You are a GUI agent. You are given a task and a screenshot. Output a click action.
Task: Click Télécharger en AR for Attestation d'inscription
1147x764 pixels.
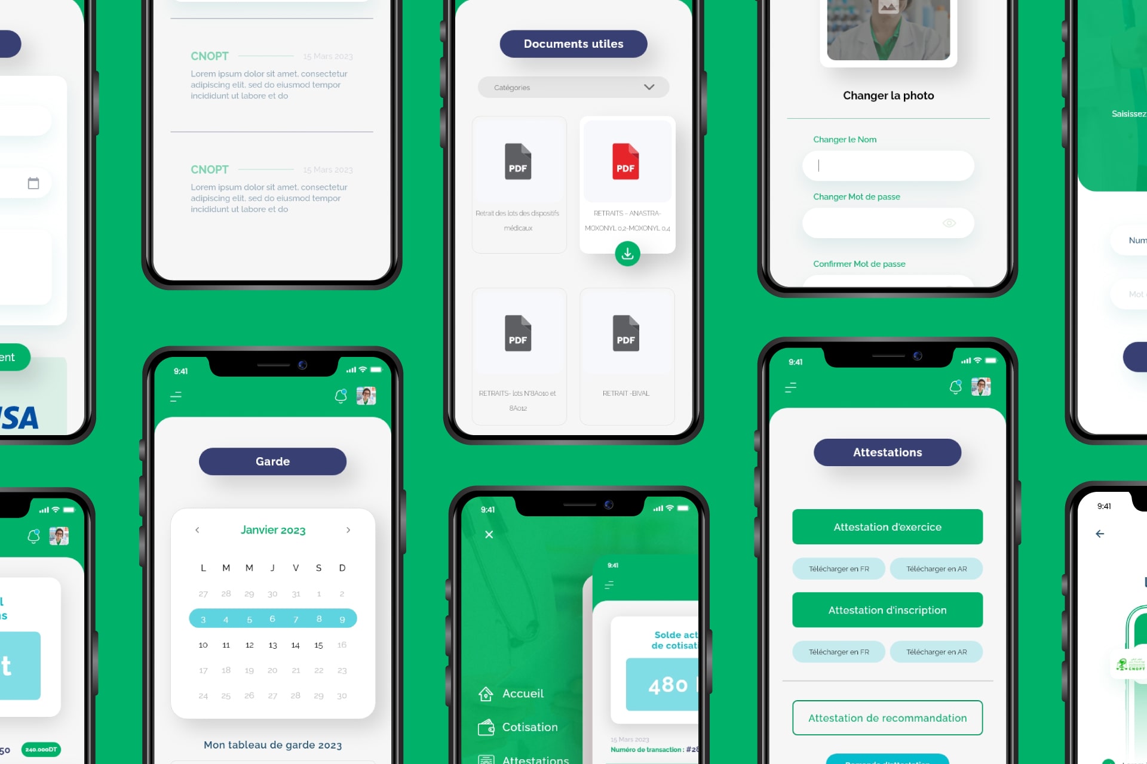936,651
